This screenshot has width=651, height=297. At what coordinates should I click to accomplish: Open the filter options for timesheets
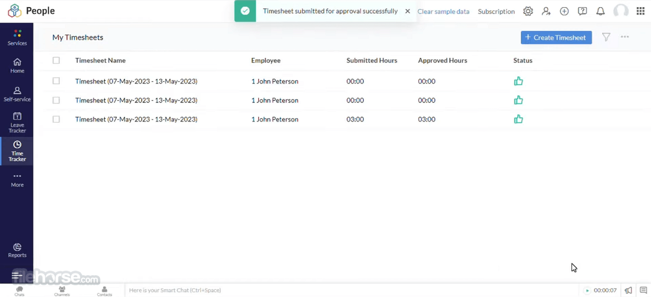point(606,37)
